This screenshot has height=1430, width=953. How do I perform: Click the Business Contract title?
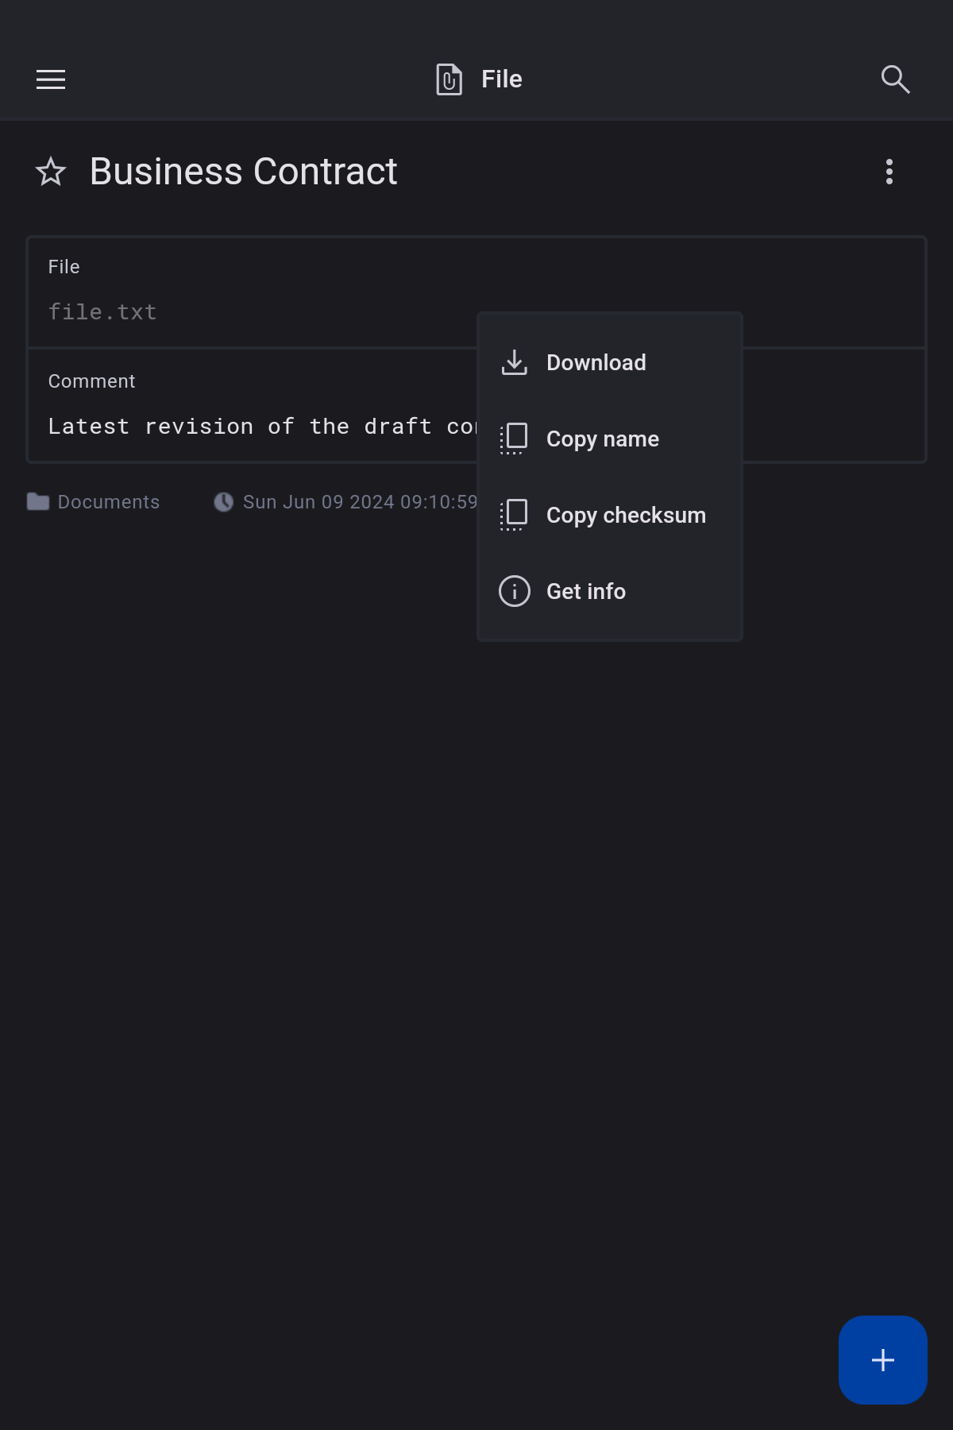coord(243,172)
